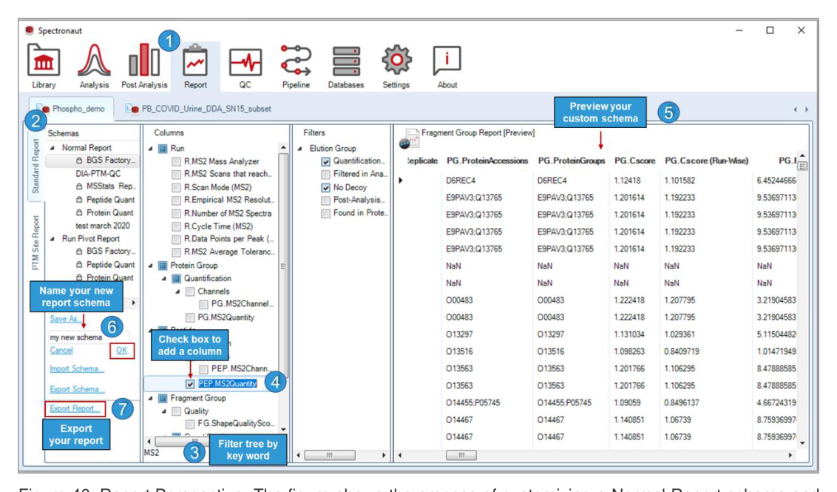Enable the Post-Analysis filter checkbox
This screenshot has height=492, width=837.
pos(325,200)
